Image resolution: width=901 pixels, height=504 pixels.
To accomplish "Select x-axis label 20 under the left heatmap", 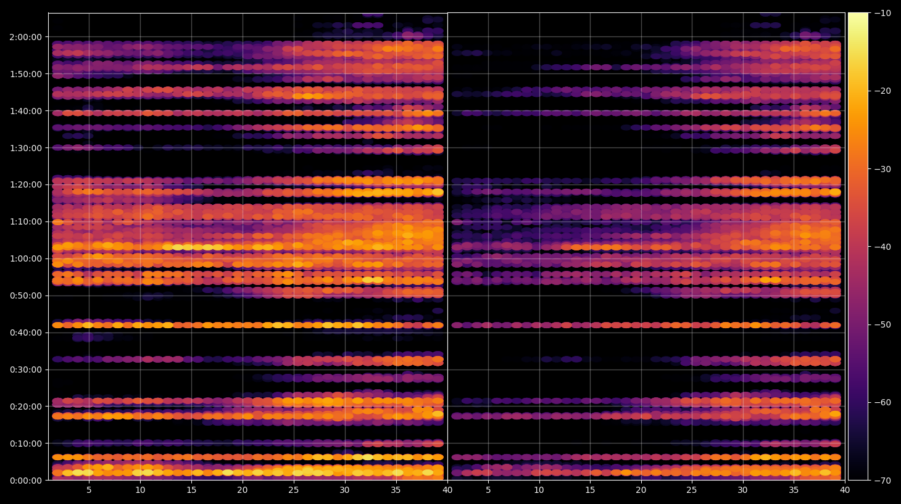I will pos(243,490).
